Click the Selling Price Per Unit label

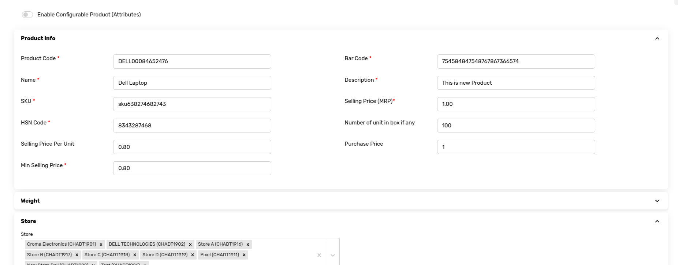point(48,144)
